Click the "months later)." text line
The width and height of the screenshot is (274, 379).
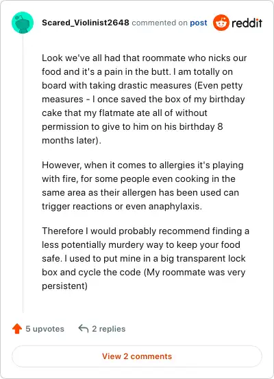tap(71, 141)
